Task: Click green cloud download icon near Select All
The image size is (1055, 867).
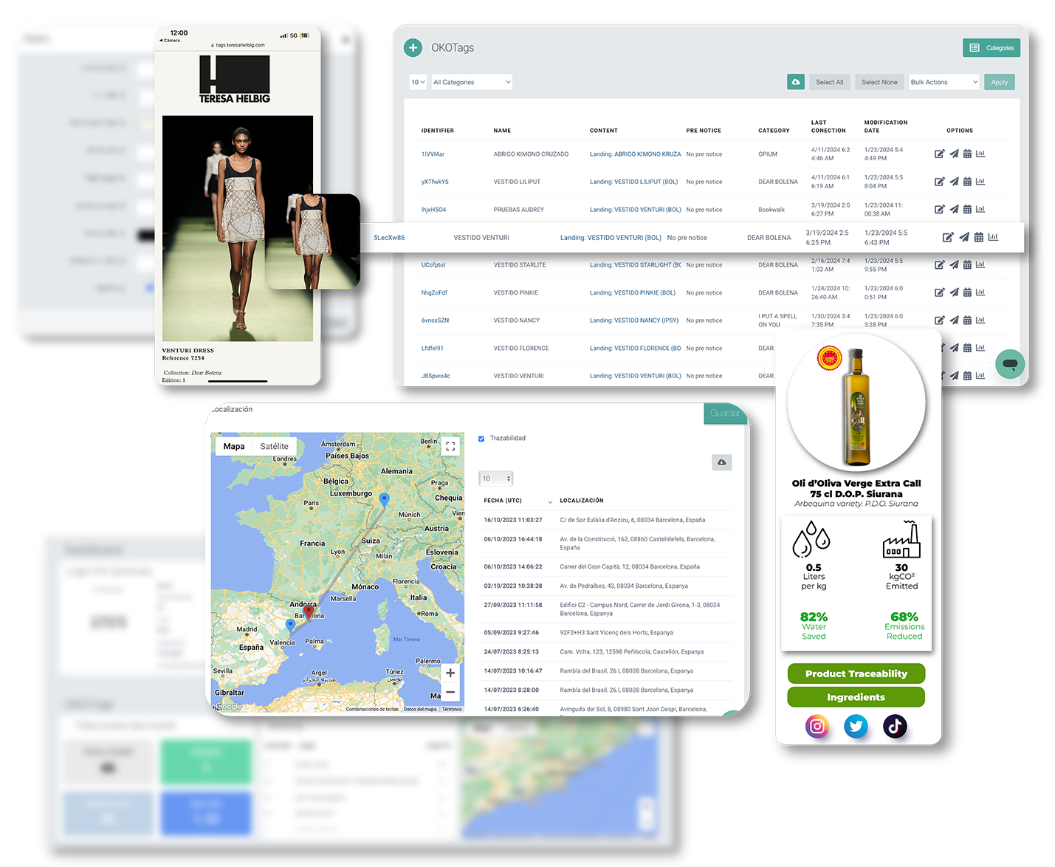Action: point(795,82)
